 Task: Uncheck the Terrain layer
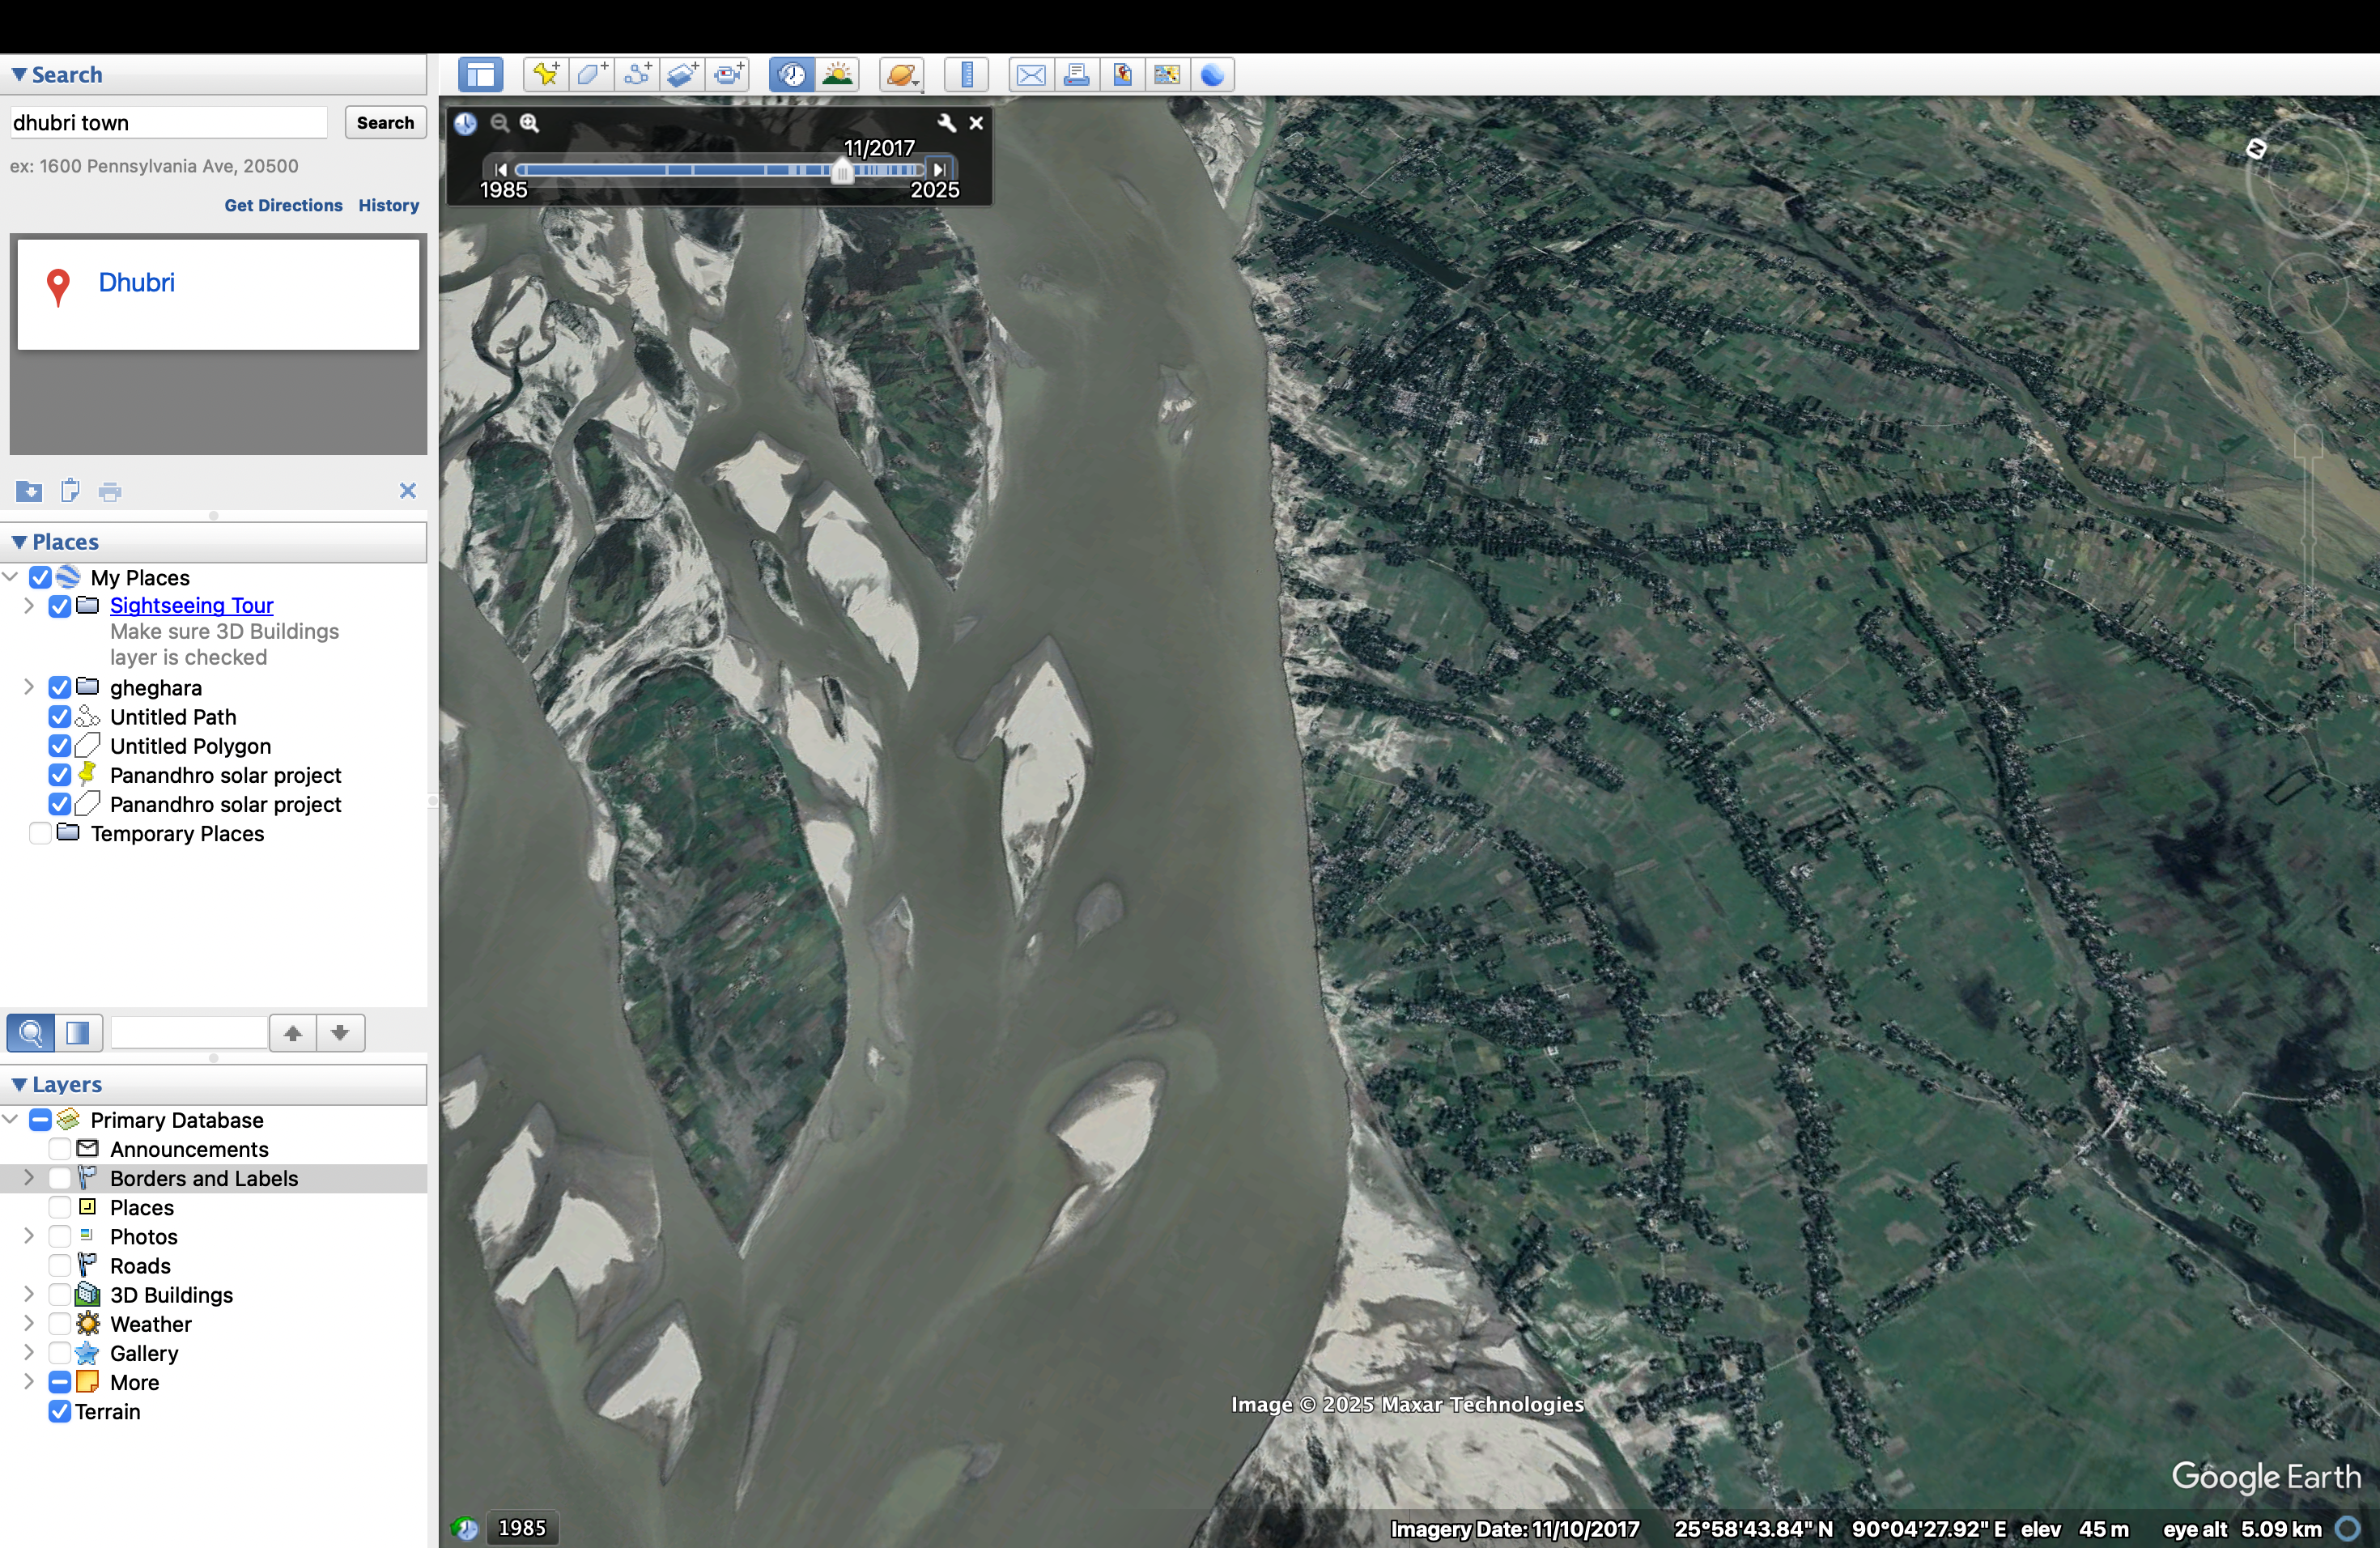pos(60,1412)
